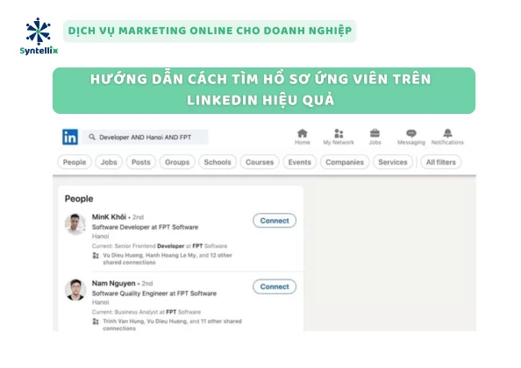
Task: Click shared connections icon under Nam Nguyen
Action: coord(96,322)
